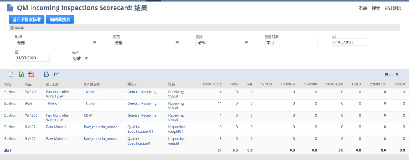Viewport: 409px width, 160px height.
Task: Open the 列表 link at top right
Action: click(363, 9)
